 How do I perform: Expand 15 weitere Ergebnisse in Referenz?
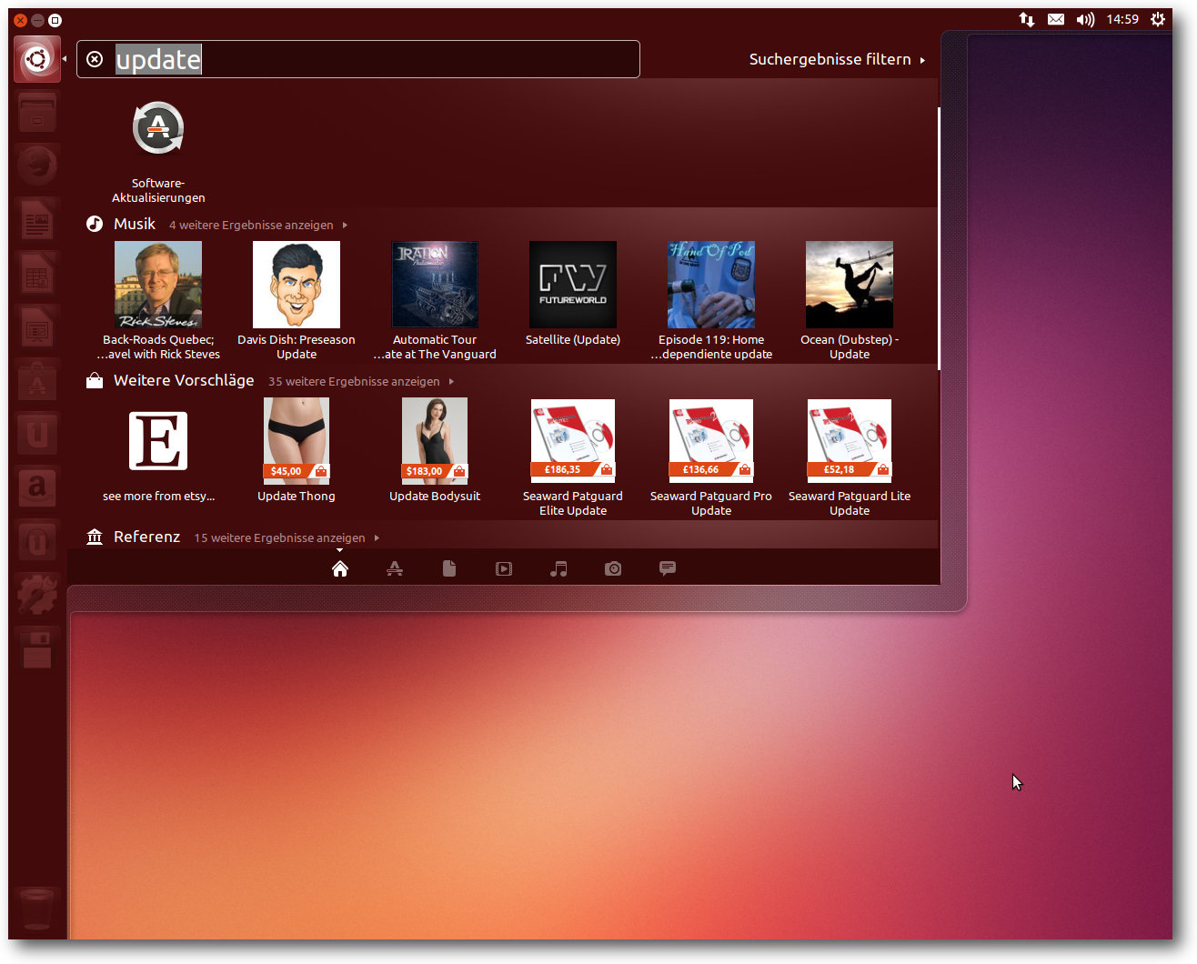click(286, 537)
